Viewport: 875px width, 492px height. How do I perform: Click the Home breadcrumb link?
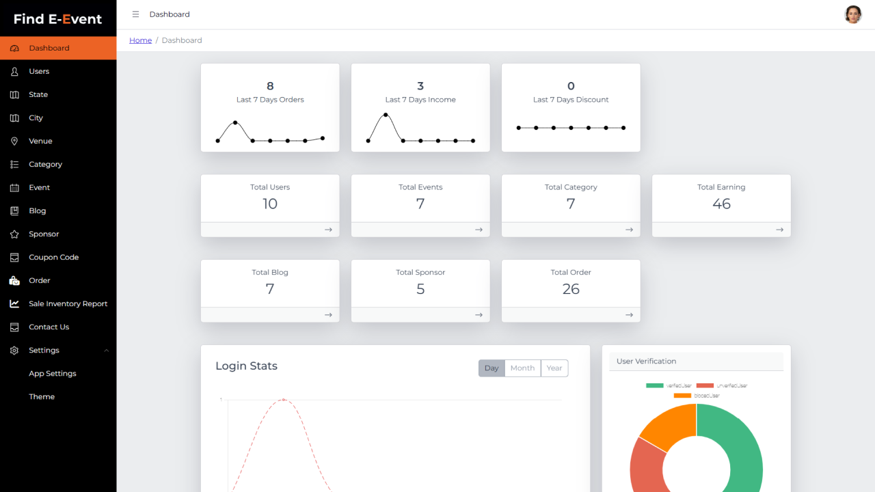(x=140, y=40)
